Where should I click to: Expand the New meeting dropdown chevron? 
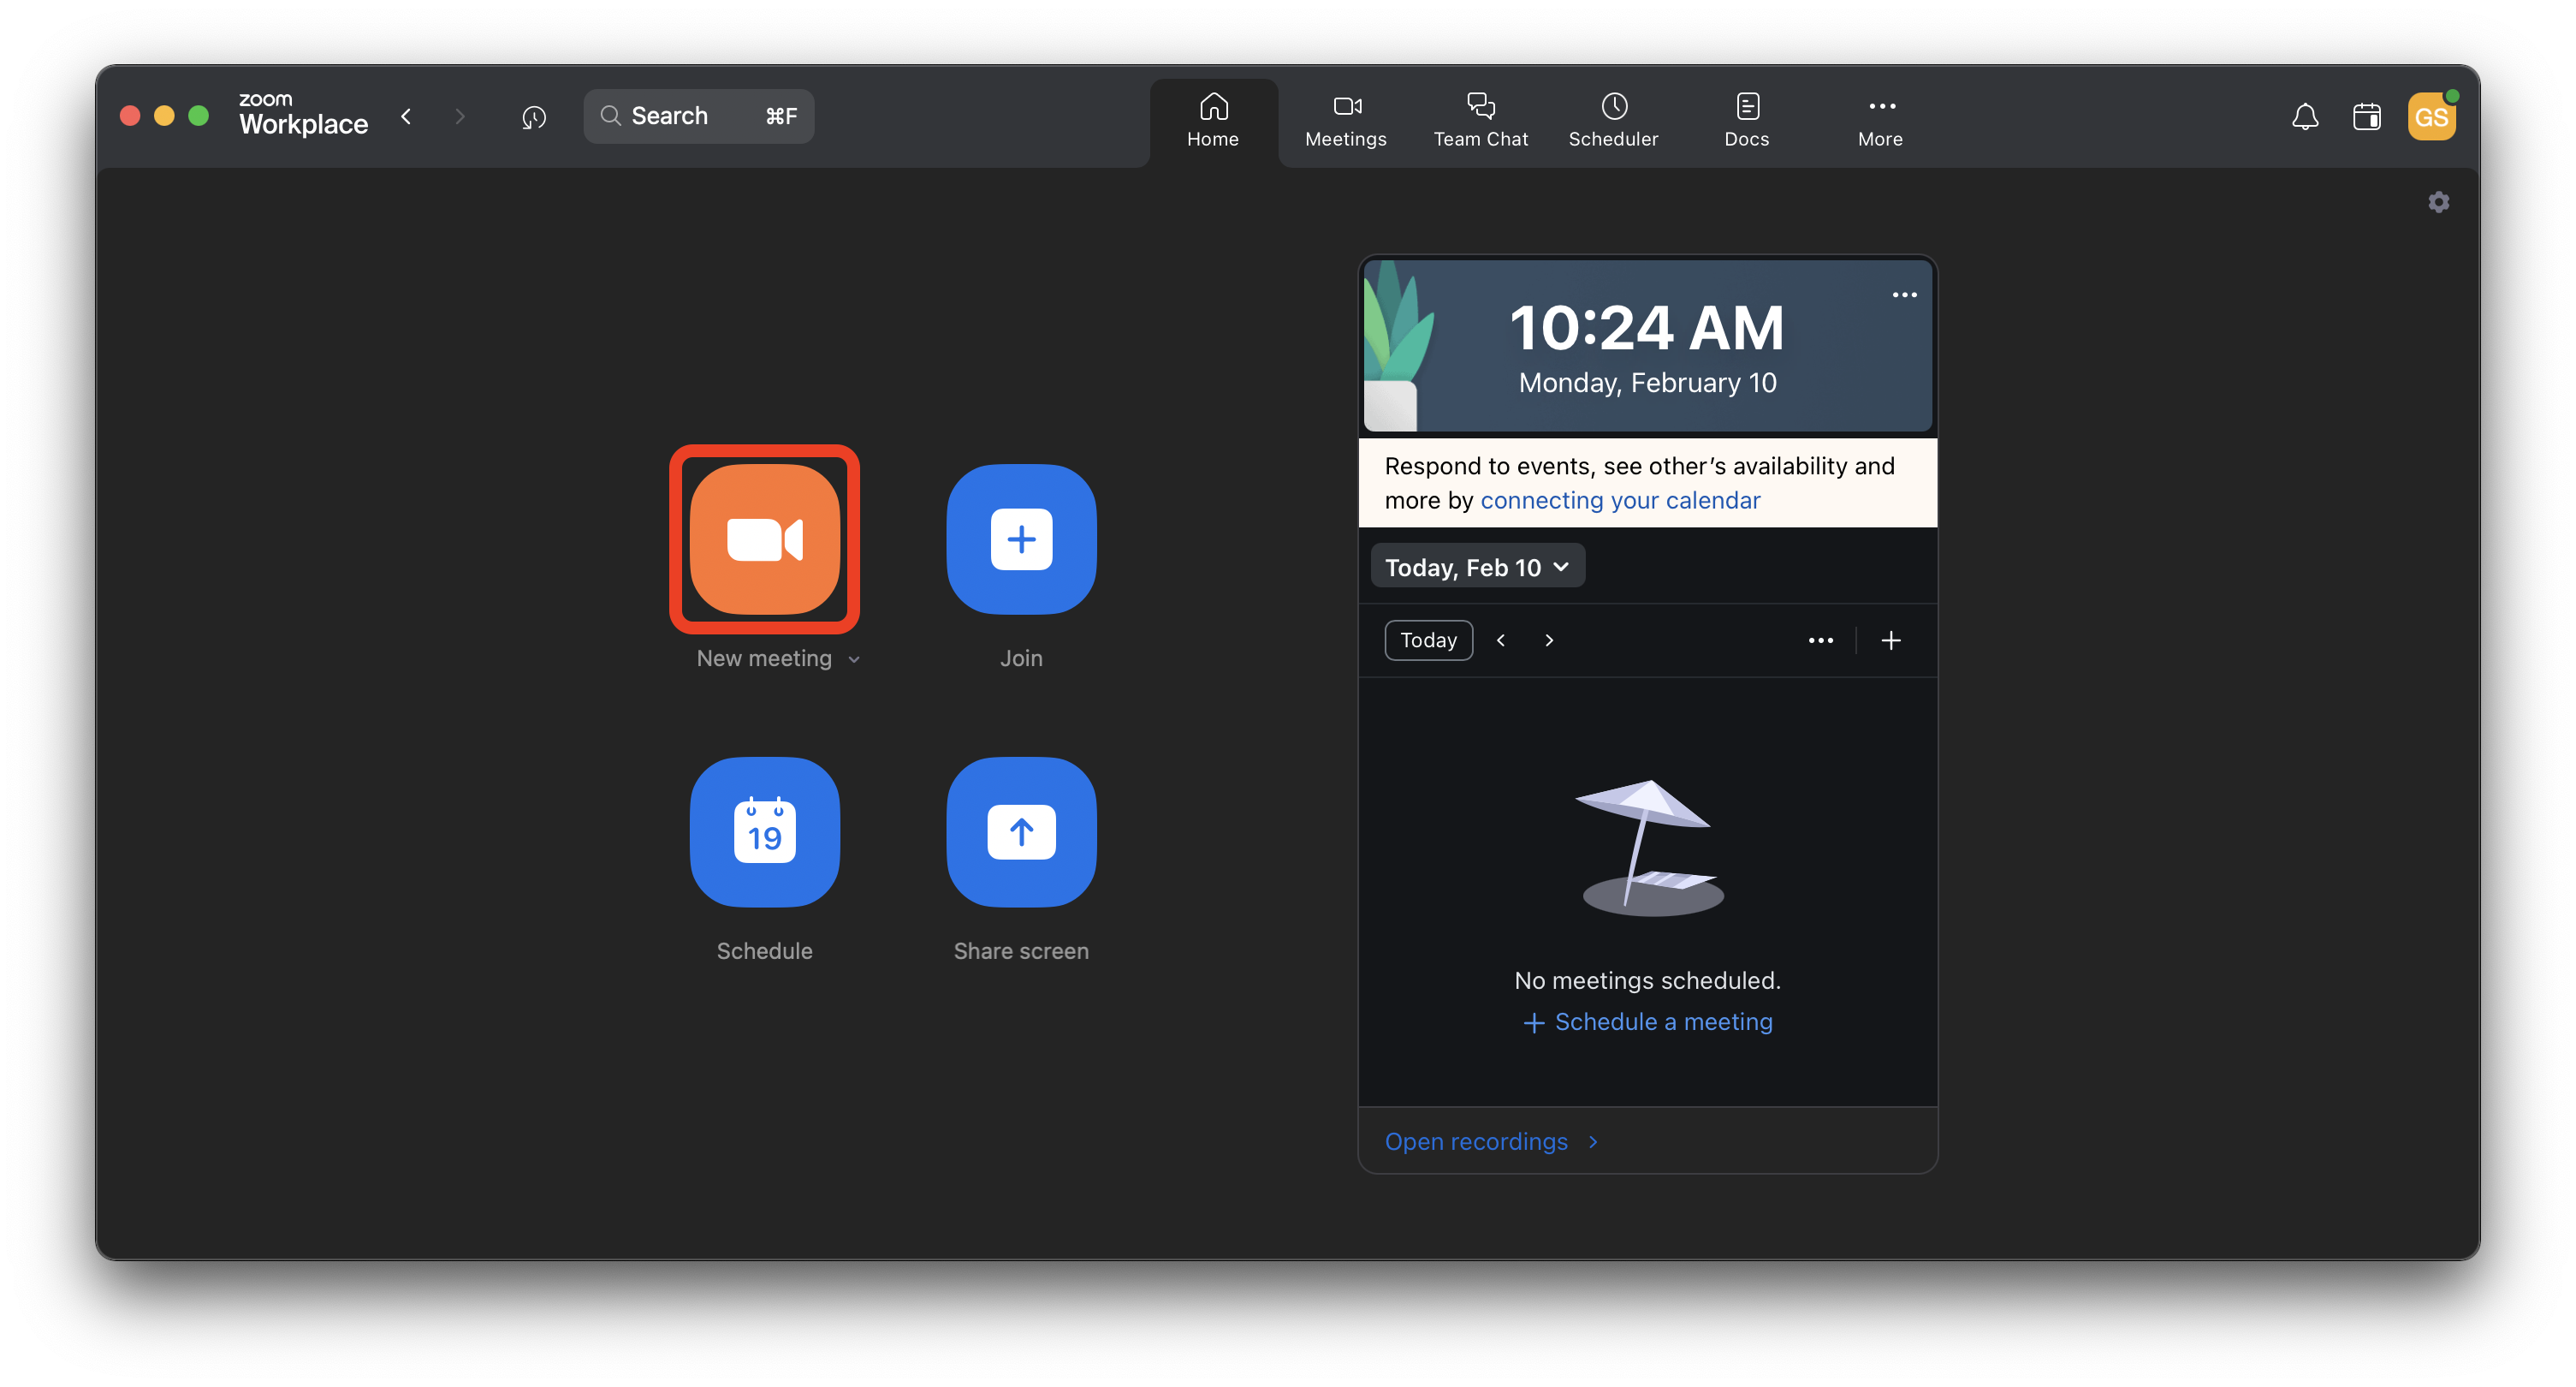point(855,659)
